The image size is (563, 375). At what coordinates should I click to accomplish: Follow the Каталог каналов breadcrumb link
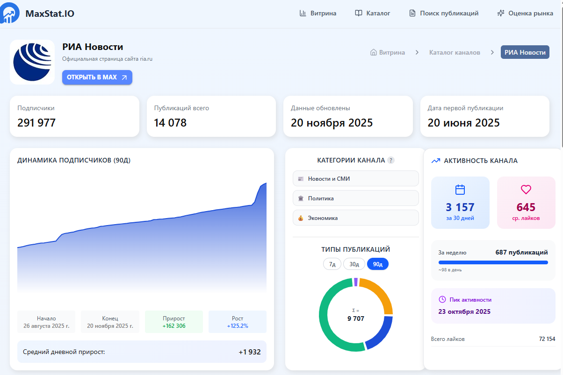(455, 52)
